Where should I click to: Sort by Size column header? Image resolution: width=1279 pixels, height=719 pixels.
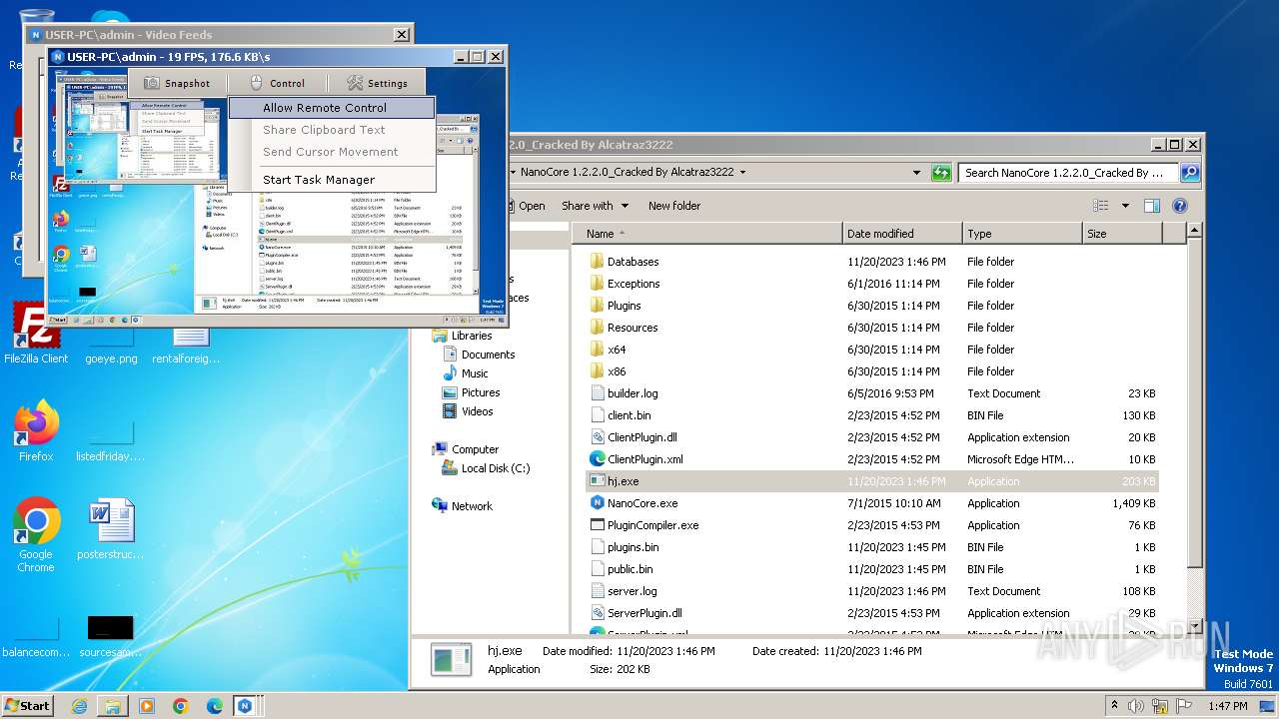tap(1122, 234)
